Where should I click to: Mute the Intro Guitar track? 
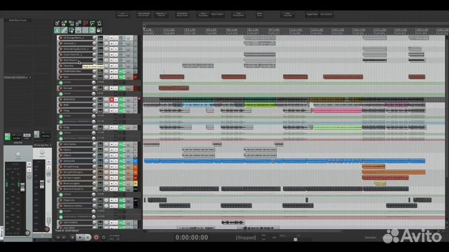[x=112, y=144]
